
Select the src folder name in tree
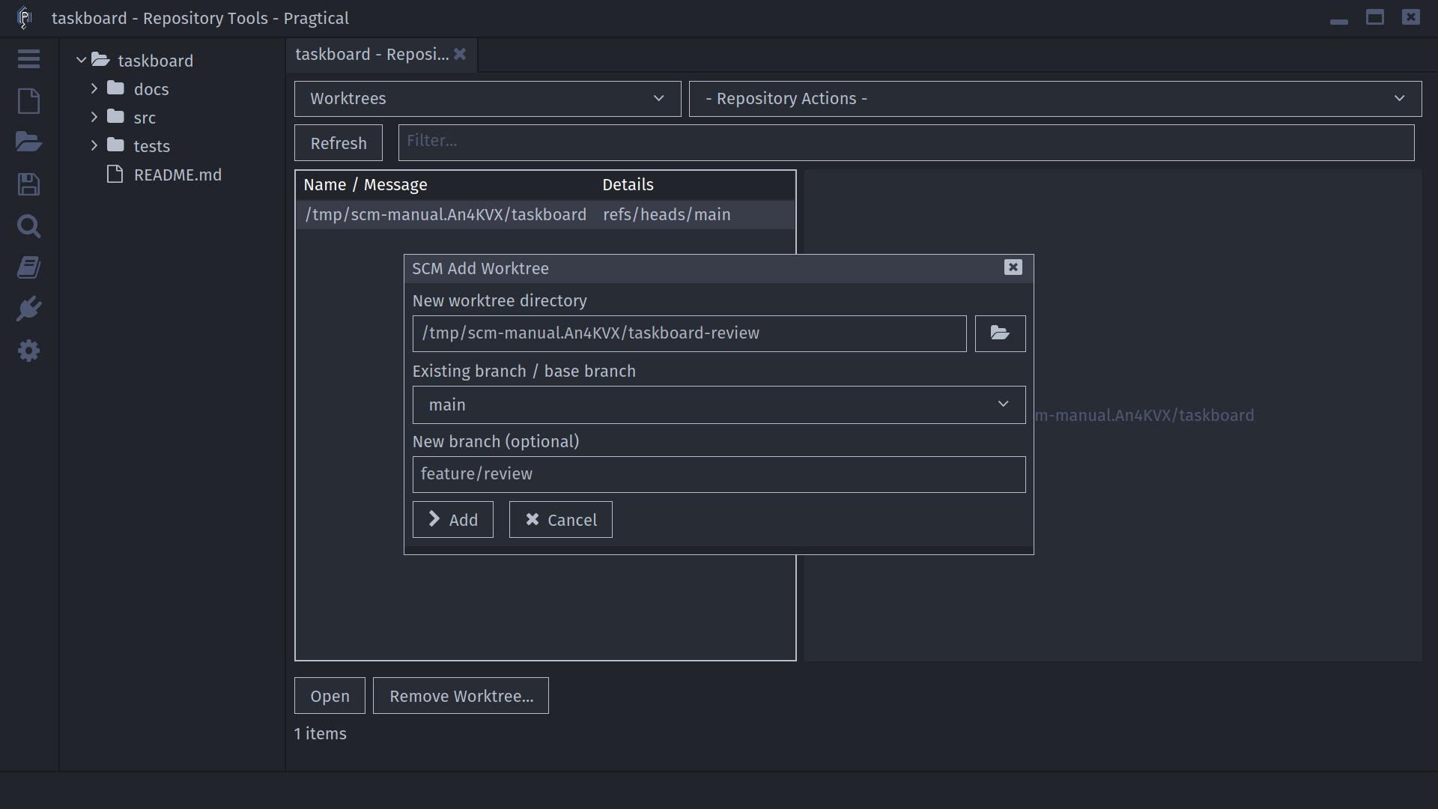[145, 118]
